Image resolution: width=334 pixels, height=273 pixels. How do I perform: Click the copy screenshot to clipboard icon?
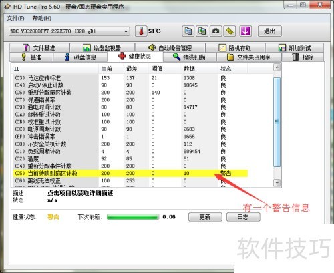tap(202, 31)
